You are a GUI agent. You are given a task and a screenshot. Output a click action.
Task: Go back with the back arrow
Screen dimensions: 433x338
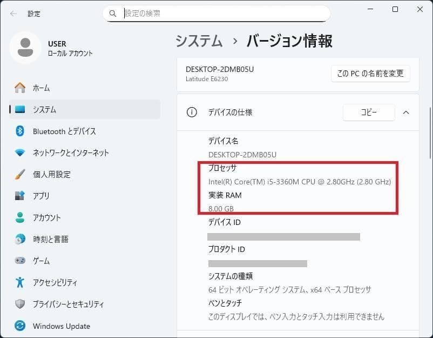(13, 14)
